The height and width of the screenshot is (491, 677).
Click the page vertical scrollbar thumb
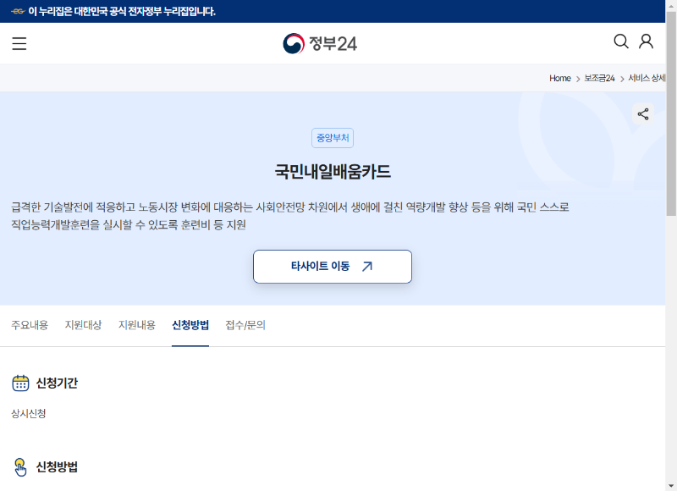coord(671,113)
